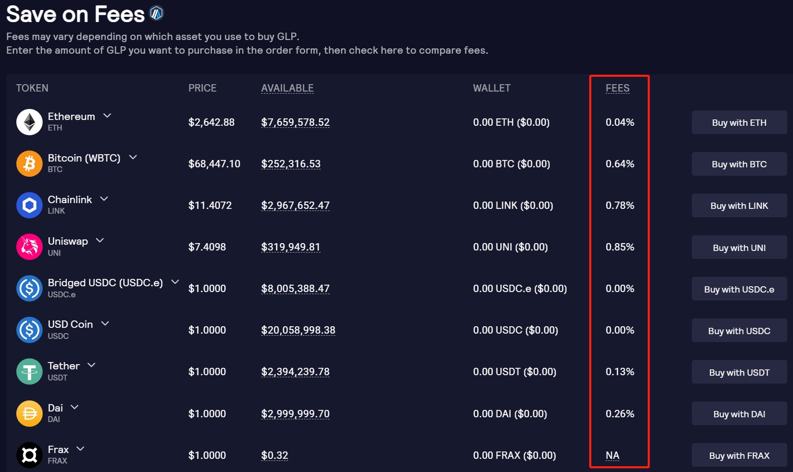This screenshot has height=472, width=793.
Task: Click the Dai token icon
Action: (29, 414)
